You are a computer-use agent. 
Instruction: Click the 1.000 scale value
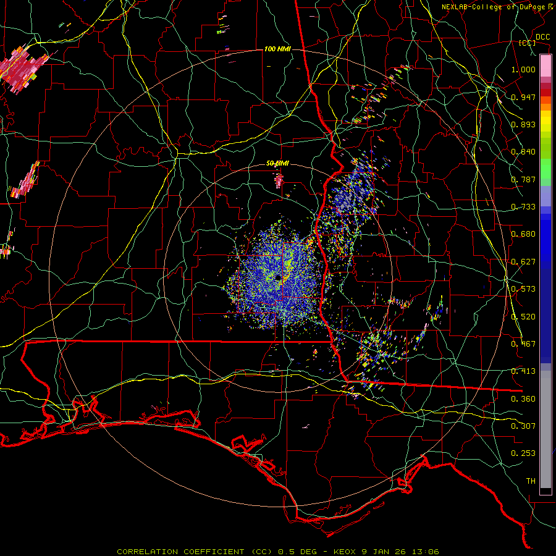pyautogui.click(x=523, y=69)
